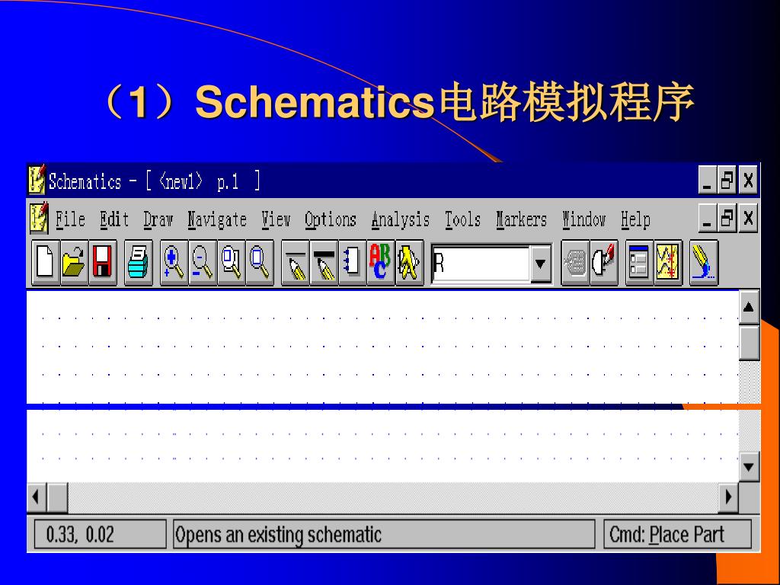780x585 pixels.
Task: Click the horizontal scrollbar left arrow
Action: [x=36, y=497]
